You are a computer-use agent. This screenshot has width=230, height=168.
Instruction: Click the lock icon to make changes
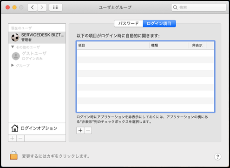pos(13,155)
